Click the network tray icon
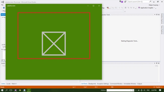 142,90
